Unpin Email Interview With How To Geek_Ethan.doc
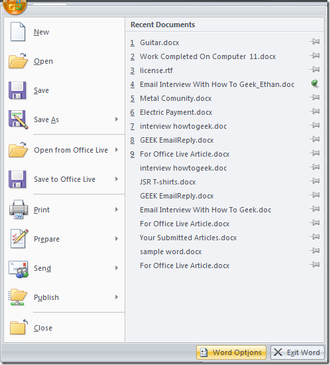Screen dimensions: 330x365 pos(315,83)
